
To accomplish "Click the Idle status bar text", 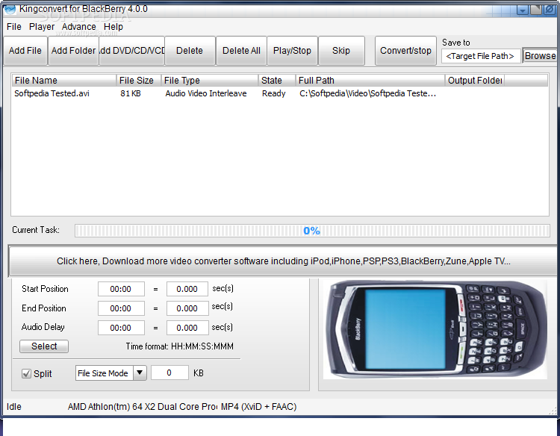I will pyautogui.click(x=14, y=407).
